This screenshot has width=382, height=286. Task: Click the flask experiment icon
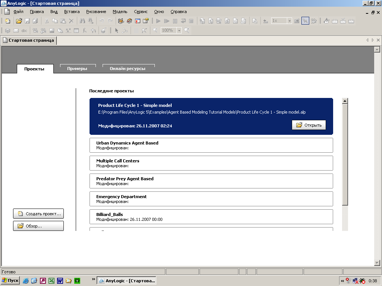pyautogui.click(x=104, y=31)
